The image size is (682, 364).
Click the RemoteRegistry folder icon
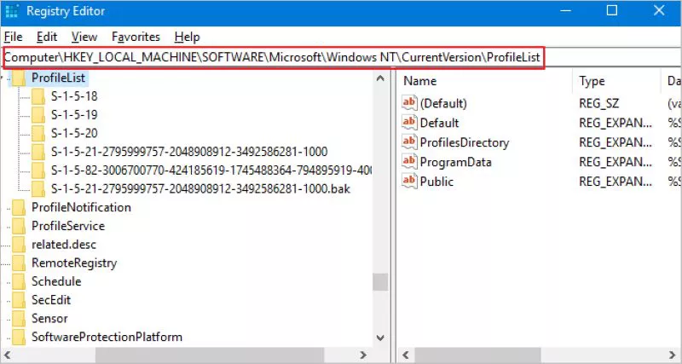tap(19, 263)
